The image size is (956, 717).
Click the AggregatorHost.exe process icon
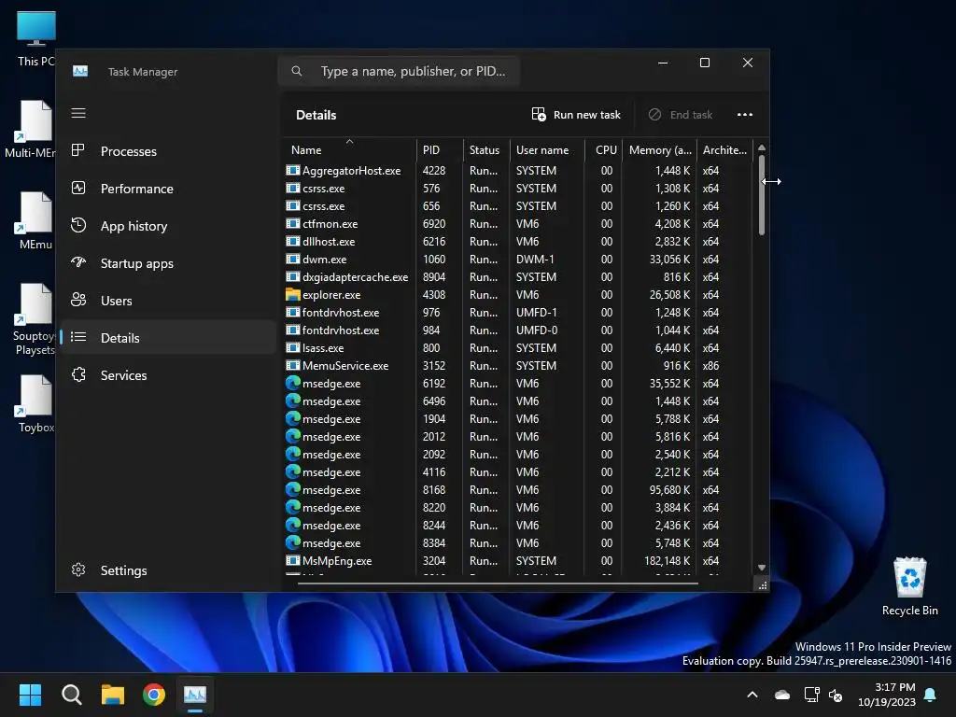click(x=292, y=171)
